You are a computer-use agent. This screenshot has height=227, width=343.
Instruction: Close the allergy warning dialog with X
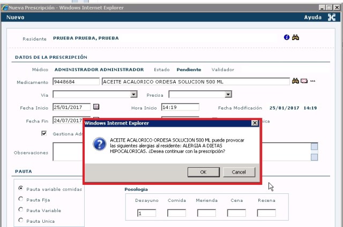255,123
